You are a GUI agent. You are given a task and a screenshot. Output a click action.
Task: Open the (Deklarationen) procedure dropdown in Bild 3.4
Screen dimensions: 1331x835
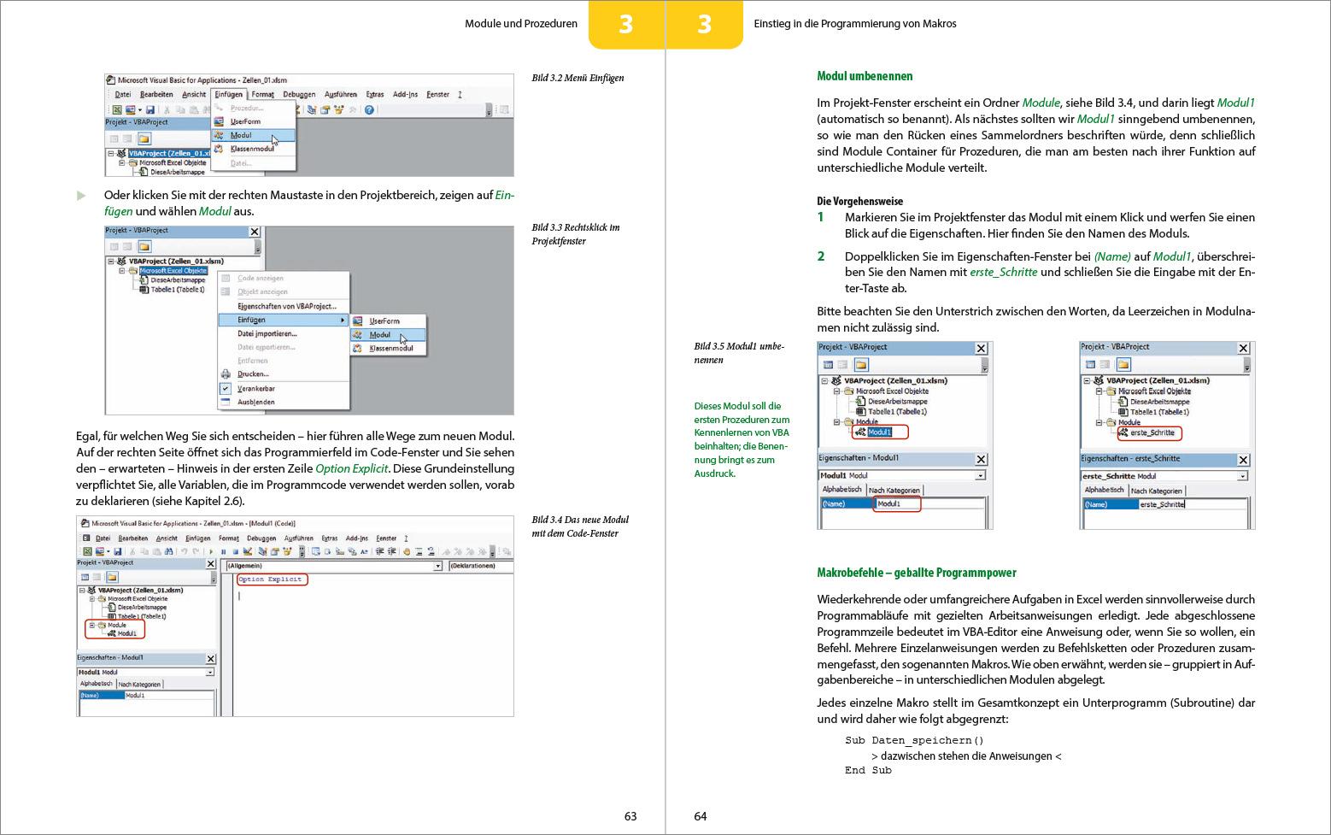click(482, 566)
